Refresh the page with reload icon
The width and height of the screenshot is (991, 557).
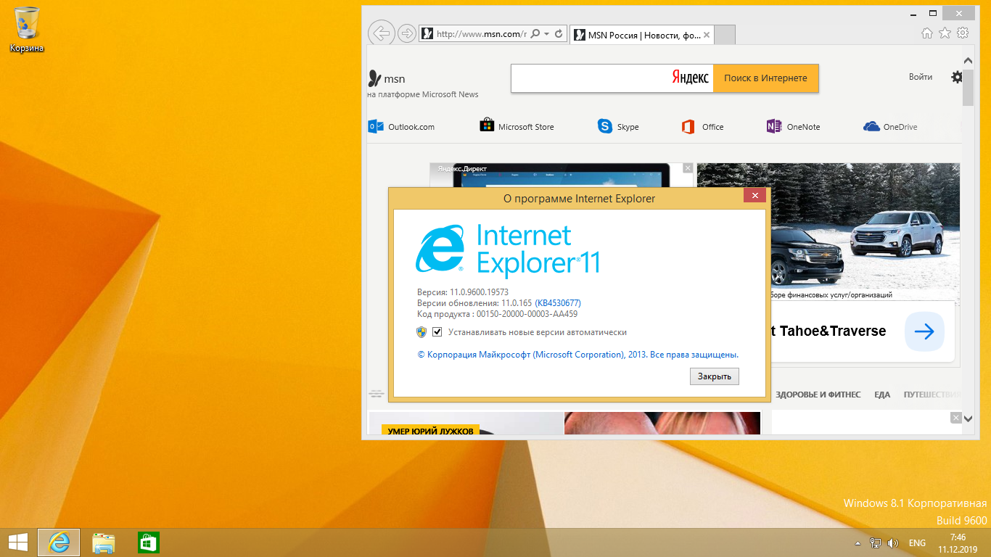(559, 33)
